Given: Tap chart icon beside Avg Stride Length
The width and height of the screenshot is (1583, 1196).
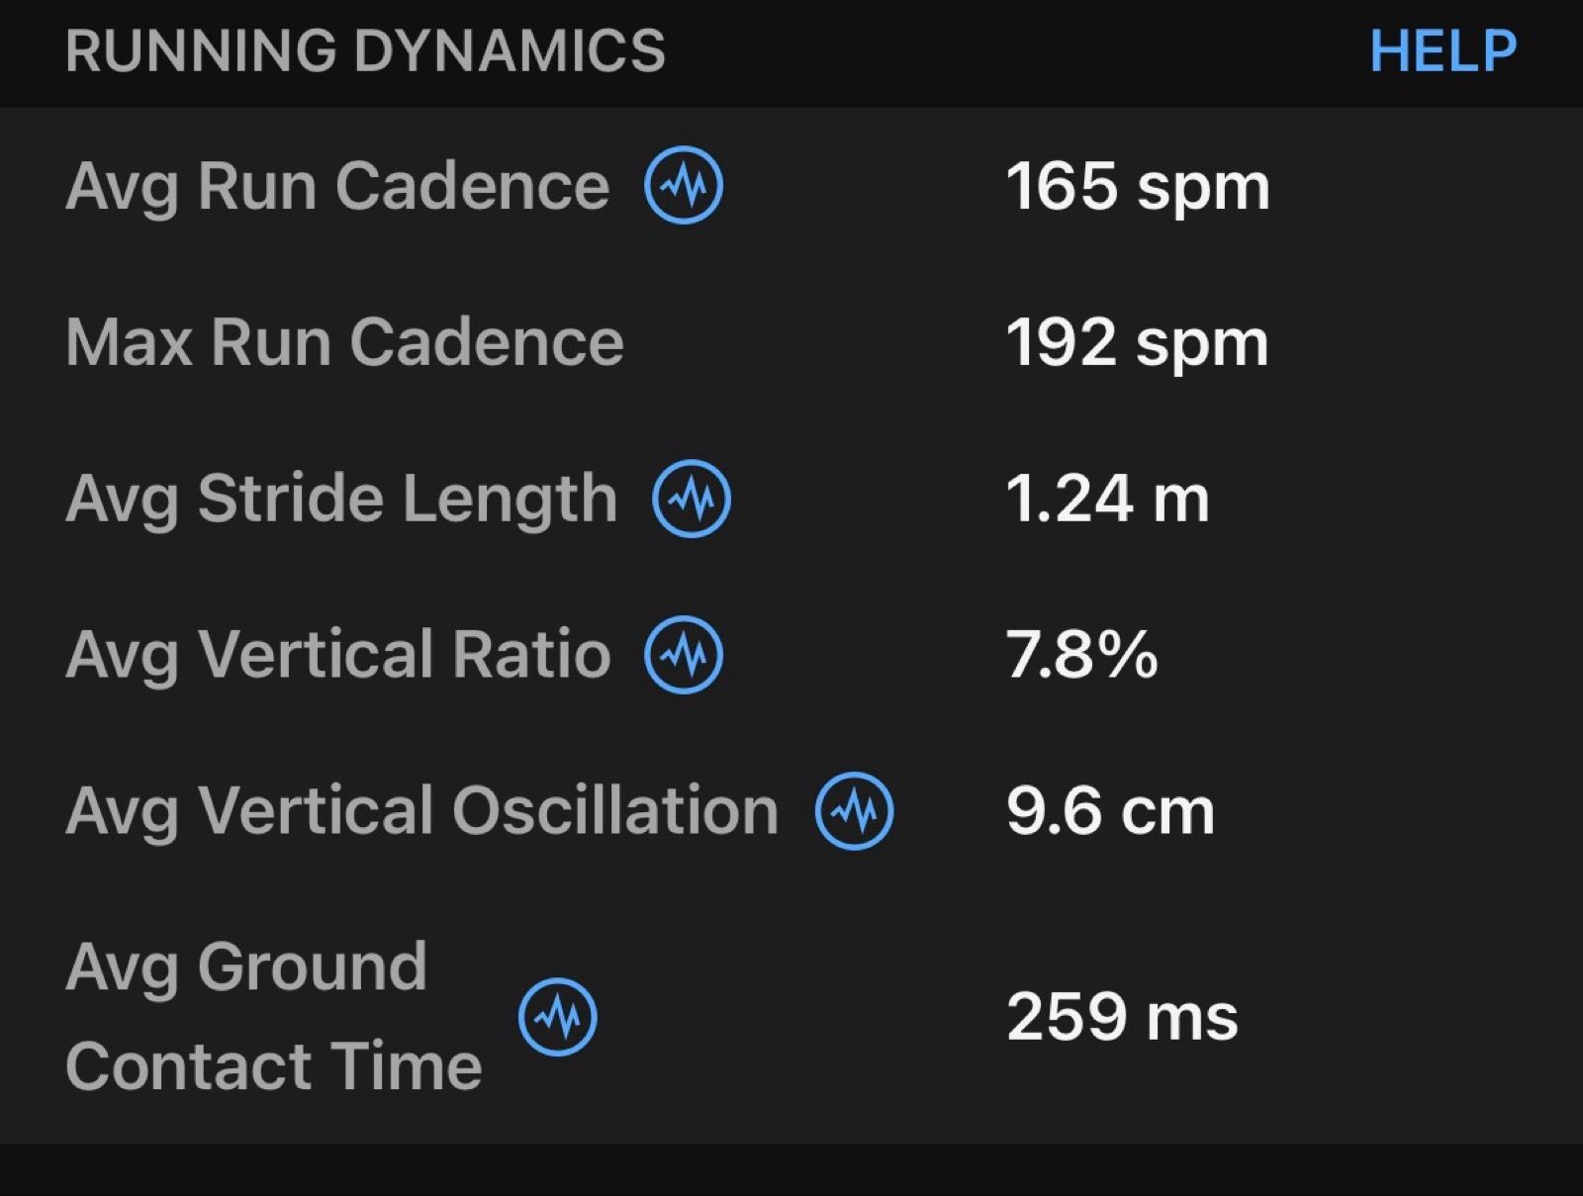Looking at the screenshot, I should coord(692,498).
